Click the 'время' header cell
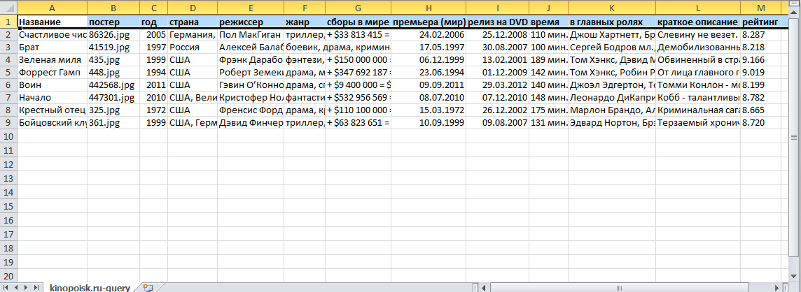The width and height of the screenshot is (801, 292). (548, 22)
